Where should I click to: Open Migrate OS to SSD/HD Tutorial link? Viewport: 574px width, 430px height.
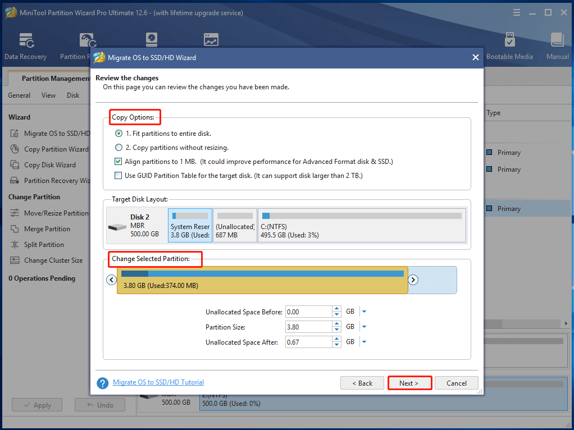coord(158,382)
